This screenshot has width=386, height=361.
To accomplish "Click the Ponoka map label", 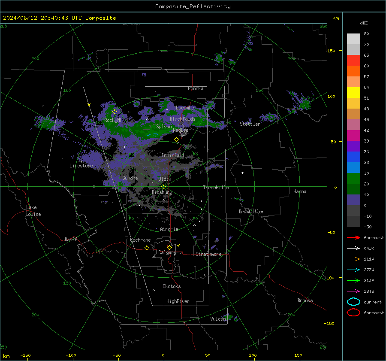I will point(196,88).
